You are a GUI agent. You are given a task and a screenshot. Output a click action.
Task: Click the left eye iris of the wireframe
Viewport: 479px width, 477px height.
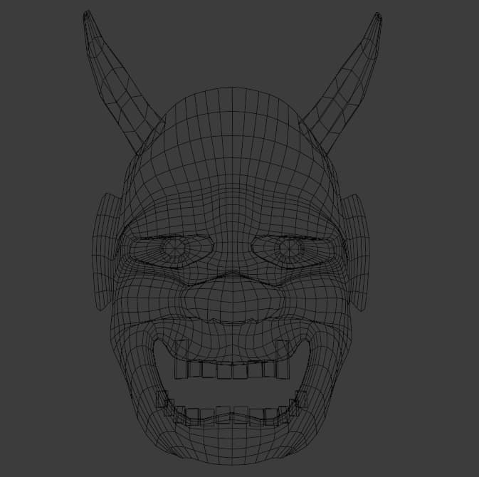pos(175,247)
